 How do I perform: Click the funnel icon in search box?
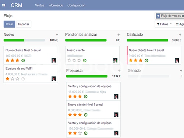[158, 16]
